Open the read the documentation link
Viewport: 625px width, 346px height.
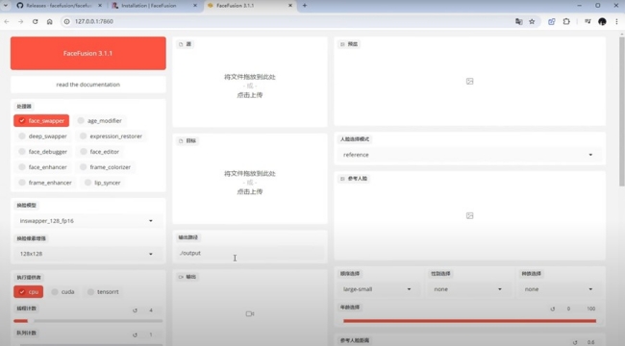[88, 85]
